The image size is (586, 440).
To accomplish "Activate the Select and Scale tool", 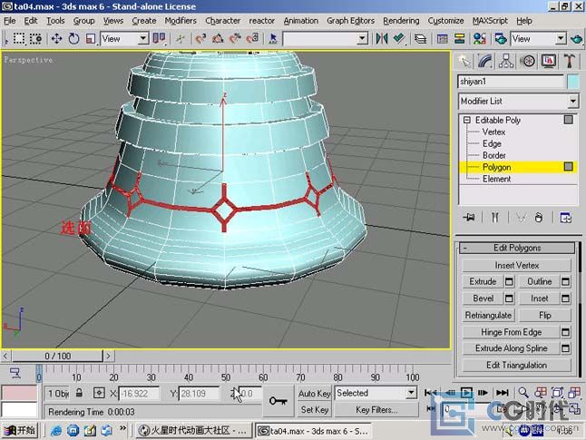I will tap(91, 38).
